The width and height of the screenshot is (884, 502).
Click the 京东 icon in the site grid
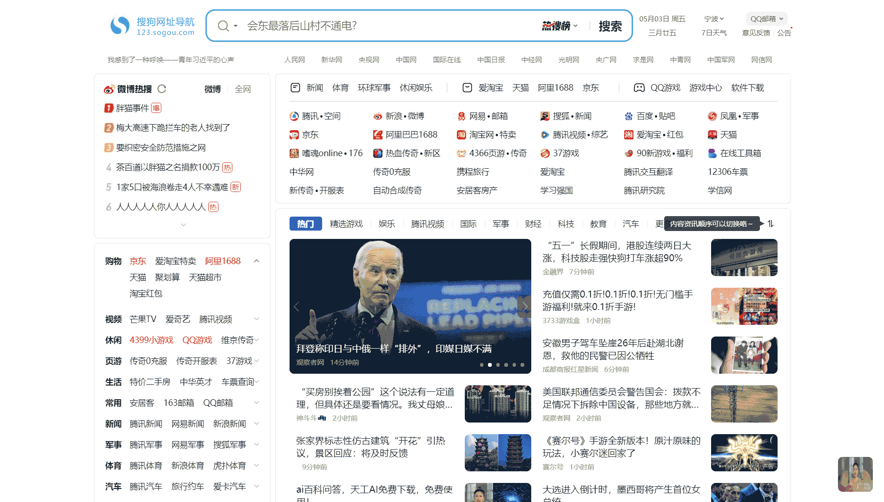(294, 135)
